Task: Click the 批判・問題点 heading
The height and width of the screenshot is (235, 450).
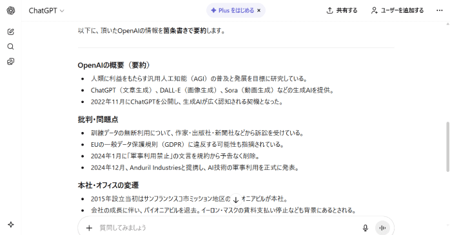Action: click(x=98, y=120)
